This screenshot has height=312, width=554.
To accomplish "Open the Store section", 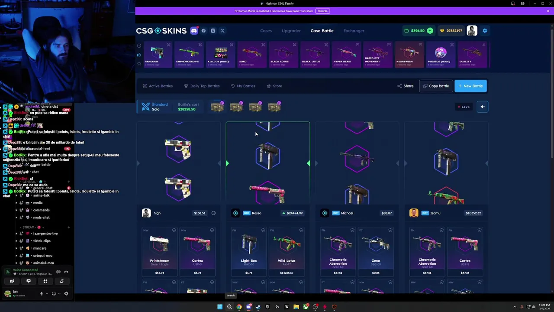I will pyautogui.click(x=274, y=86).
